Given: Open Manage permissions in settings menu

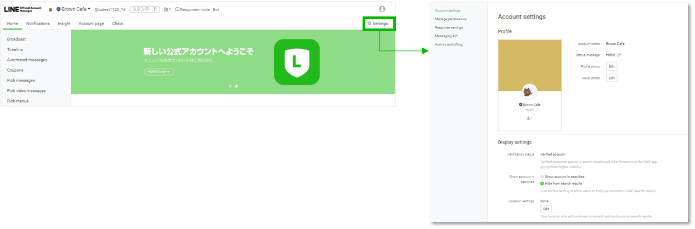Looking at the screenshot, I should coord(451,19).
